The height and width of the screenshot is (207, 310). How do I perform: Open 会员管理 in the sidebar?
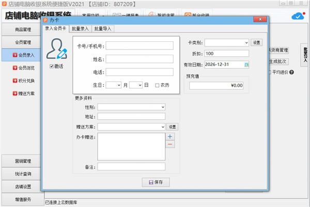point(23,42)
